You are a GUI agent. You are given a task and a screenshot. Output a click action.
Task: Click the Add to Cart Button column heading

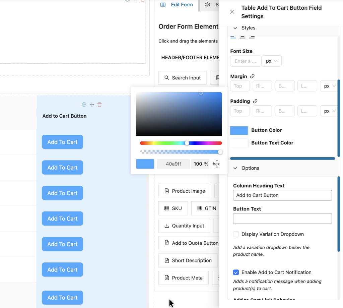pos(64,116)
